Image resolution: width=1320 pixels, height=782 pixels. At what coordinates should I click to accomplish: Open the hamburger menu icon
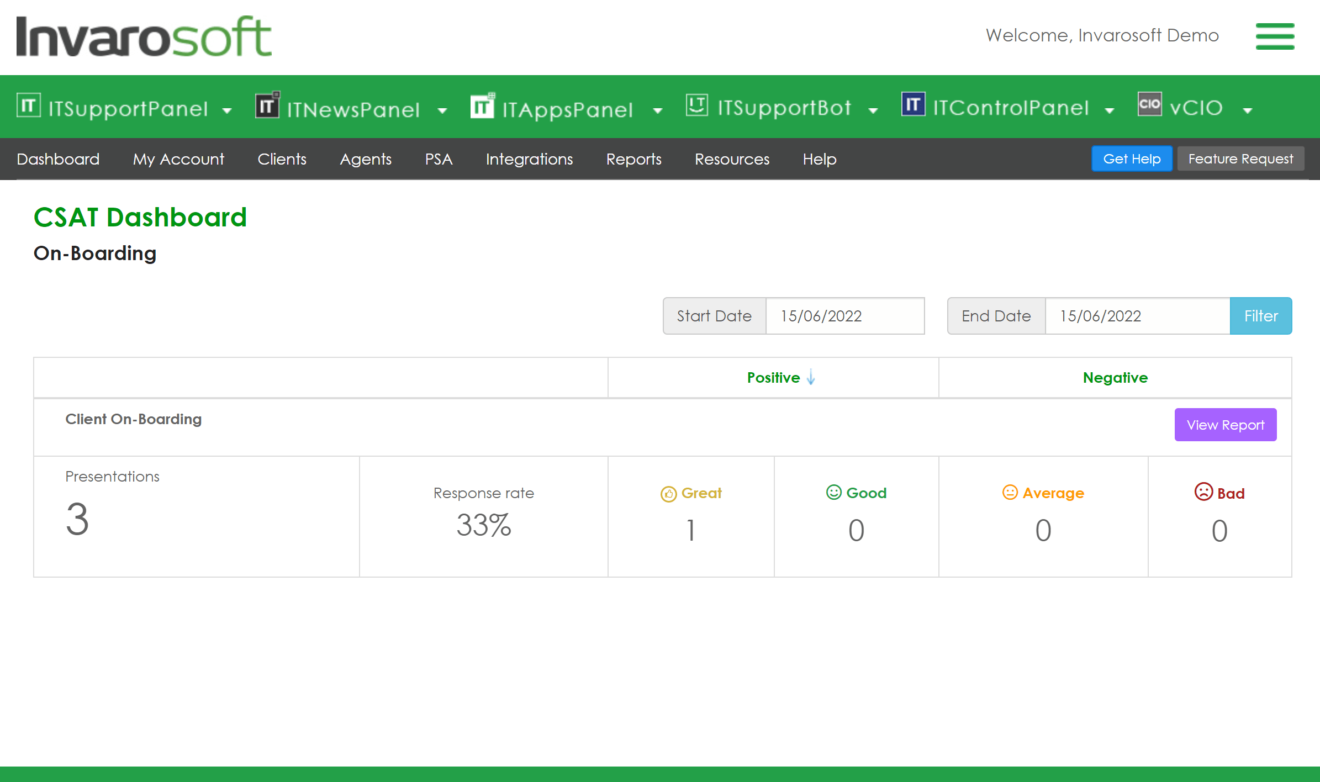pyautogui.click(x=1275, y=36)
